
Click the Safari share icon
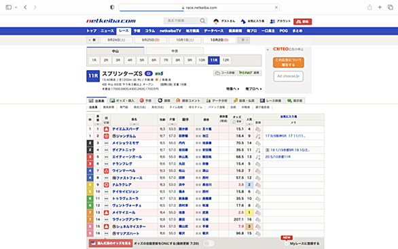(369, 7)
